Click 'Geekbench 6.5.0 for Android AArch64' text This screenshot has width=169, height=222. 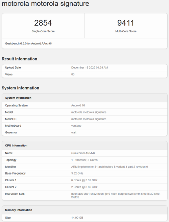[x=29, y=43]
